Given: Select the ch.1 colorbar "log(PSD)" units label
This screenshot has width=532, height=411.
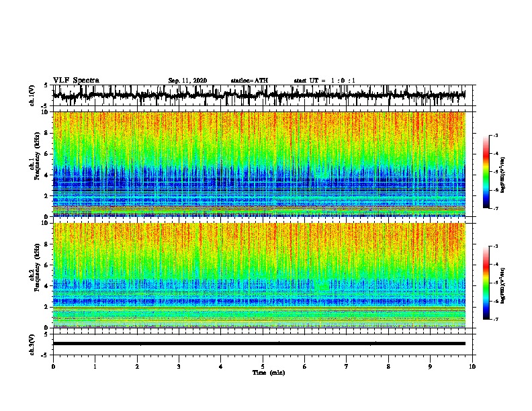Looking at the screenshot, I should [x=503, y=175].
